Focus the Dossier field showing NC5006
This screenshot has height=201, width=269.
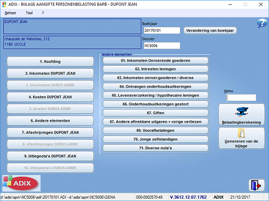point(162,46)
